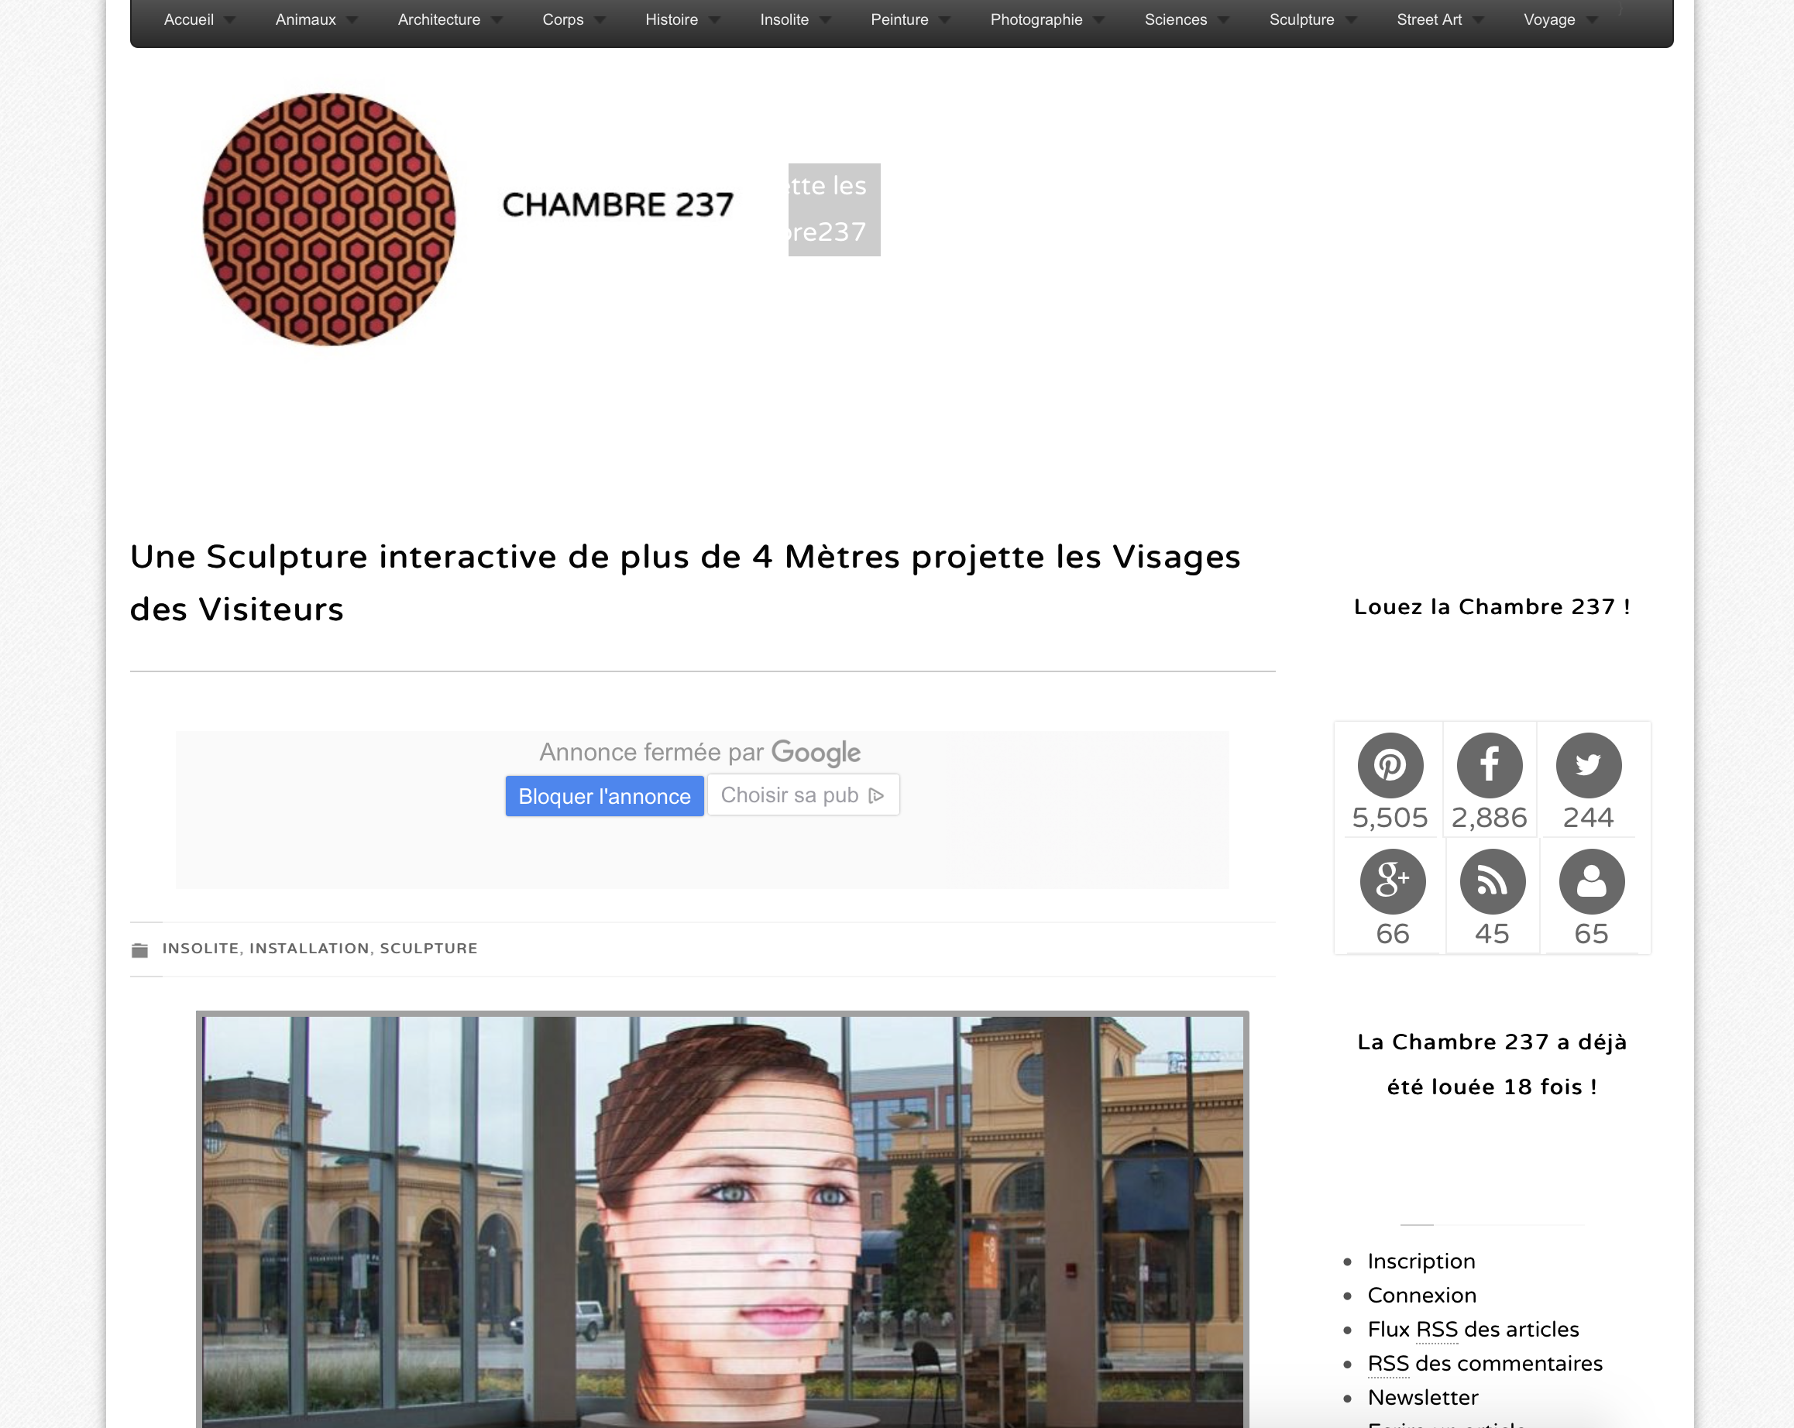Open the Voyage menu item
Viewport: 1794px width, 1428px height.
click(1548, 19)
